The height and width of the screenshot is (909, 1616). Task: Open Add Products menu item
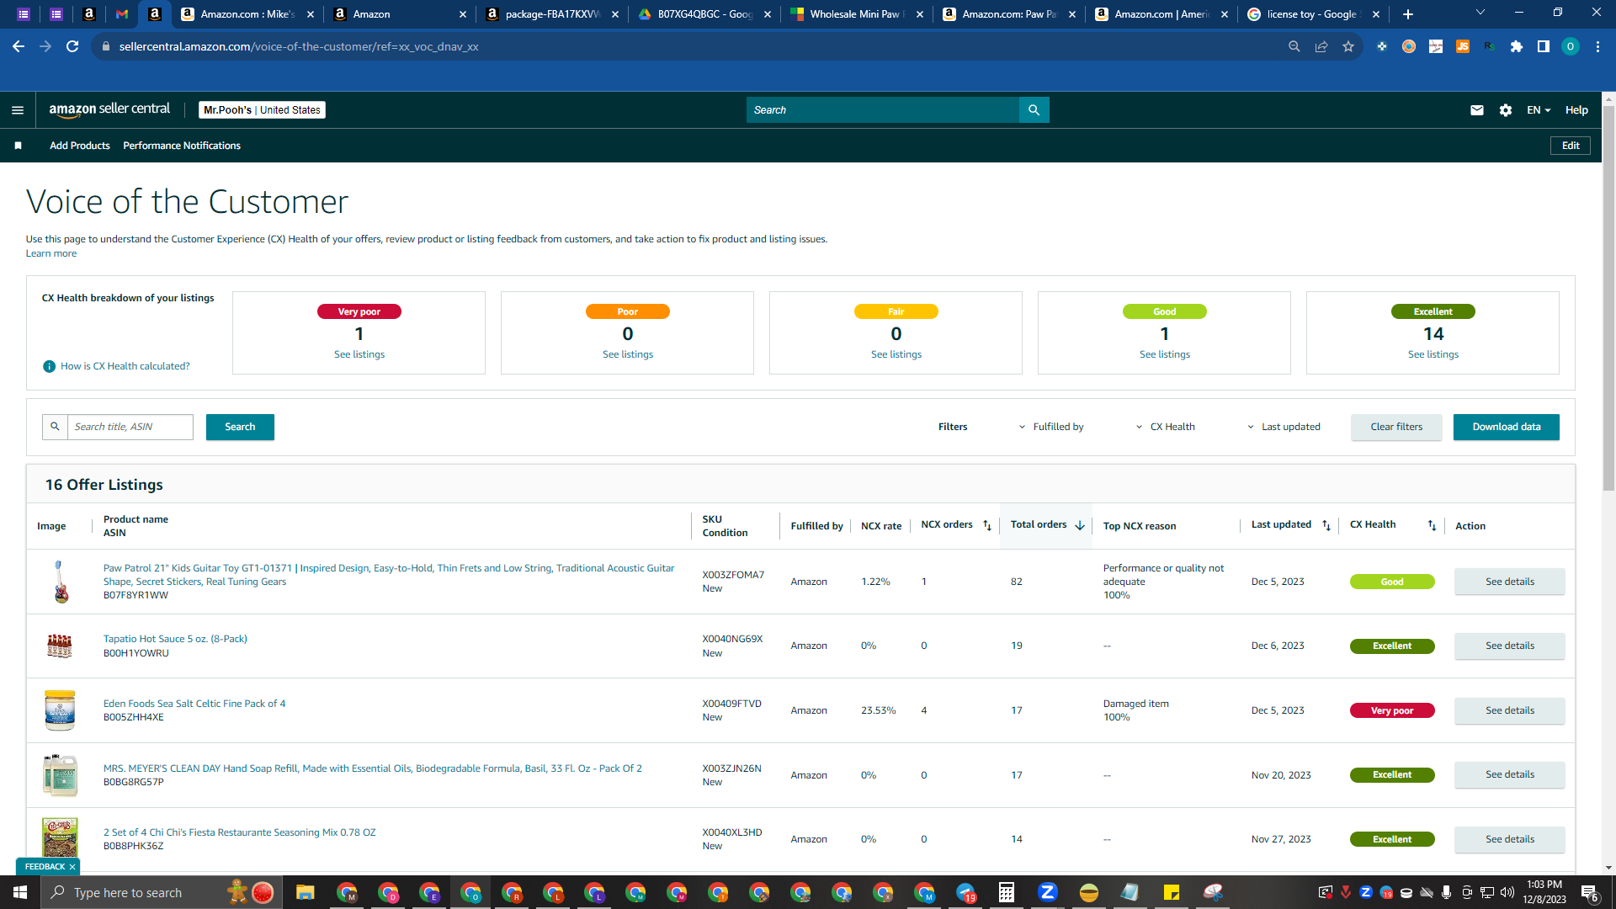[80, 146]
